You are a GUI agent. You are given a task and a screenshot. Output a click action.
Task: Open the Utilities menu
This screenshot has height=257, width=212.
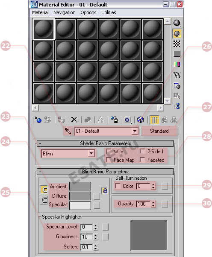coord(109,12)
